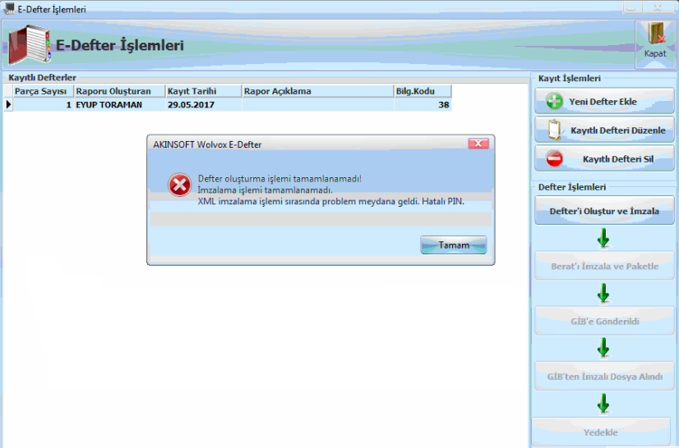Click the 'İmzalama işlemi tamamlanamadı.' text
The width and height of the screenshot is (679, 448).
(x=265, y=190)
